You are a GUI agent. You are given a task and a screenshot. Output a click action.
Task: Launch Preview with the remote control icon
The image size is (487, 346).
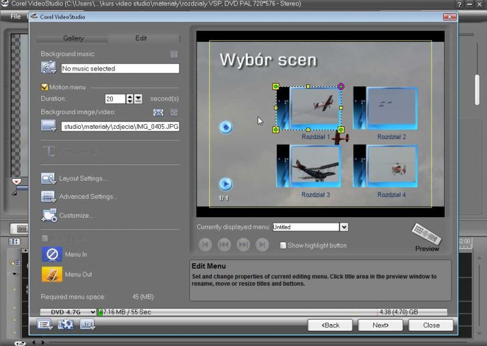pyautogui.click(x=426, y=233)
